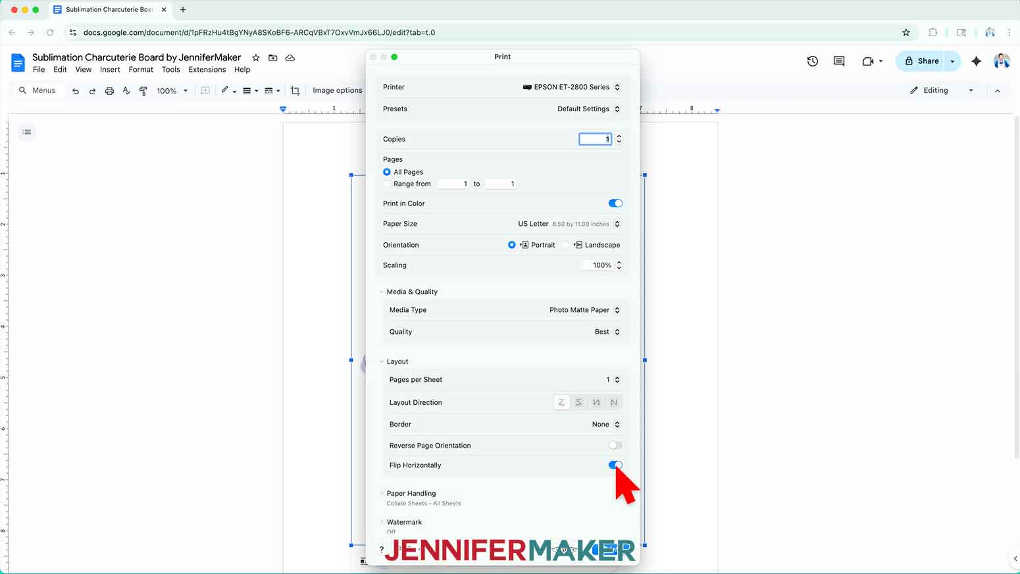Expand the Paper Handling section
Screen dimensions: 1020x574
click(x=382, y=493)
